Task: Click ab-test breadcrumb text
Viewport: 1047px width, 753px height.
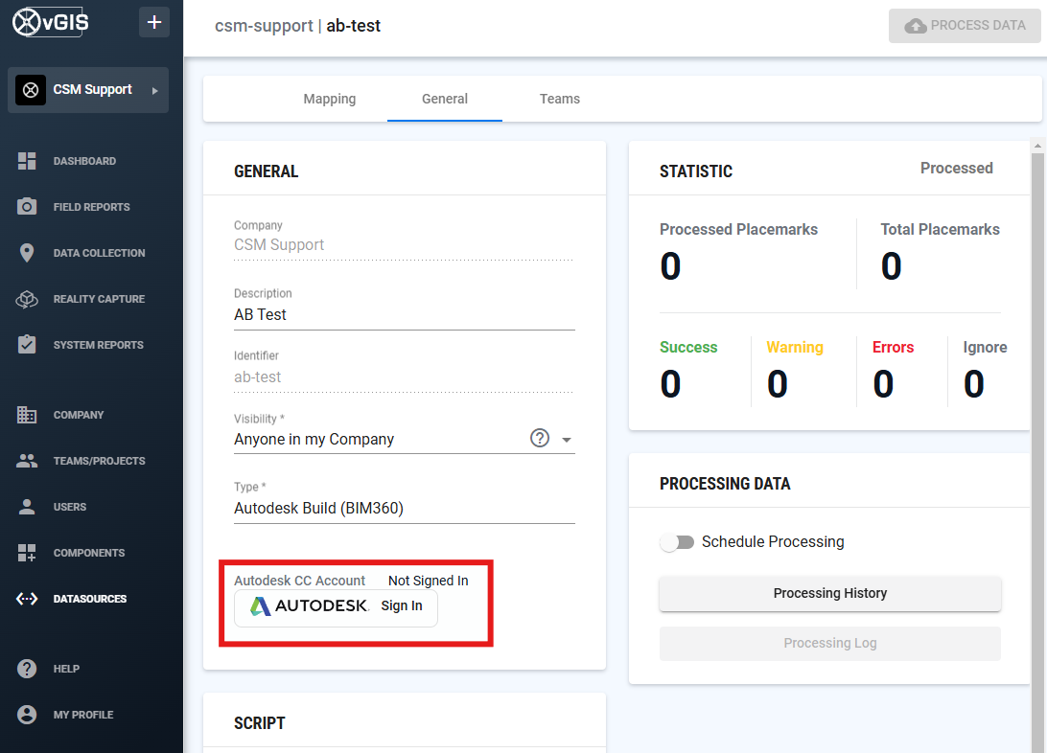Action: [353, 26]
